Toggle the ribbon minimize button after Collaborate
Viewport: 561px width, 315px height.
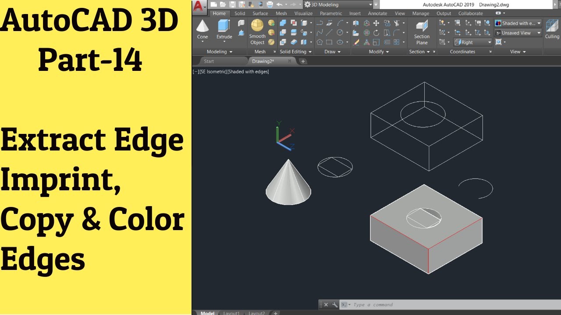[498, 14]
